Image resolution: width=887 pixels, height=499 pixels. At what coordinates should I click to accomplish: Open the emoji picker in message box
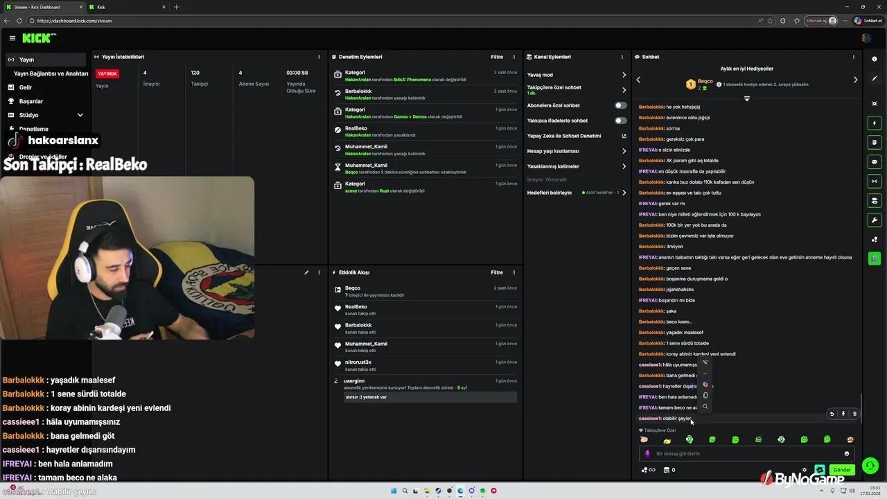tap(847, 454)
